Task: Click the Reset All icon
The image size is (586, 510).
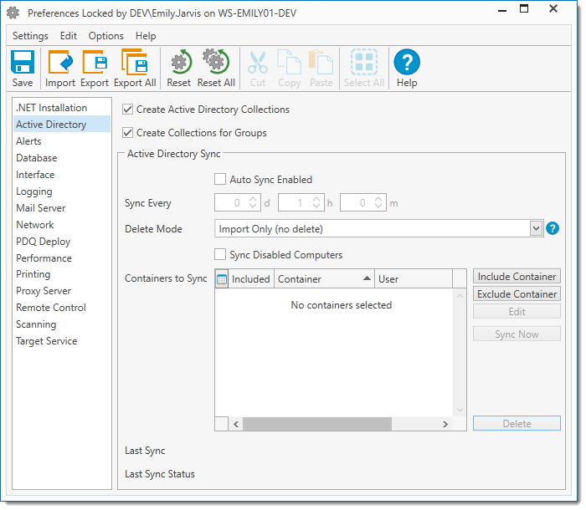Action: (216, 64)
